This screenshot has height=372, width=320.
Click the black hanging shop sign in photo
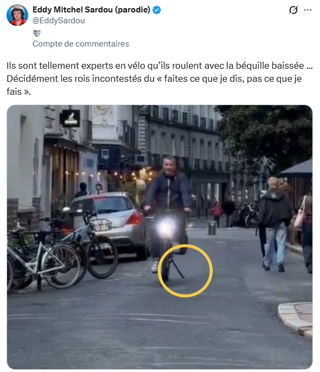pyautogui.click(x=70, y=118)
